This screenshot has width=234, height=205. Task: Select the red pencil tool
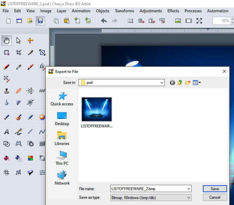coord(7,67)
